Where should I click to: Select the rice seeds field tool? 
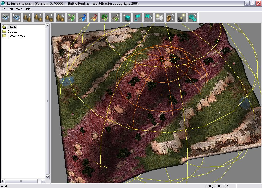pyautogui.click(x=115, y=18)
